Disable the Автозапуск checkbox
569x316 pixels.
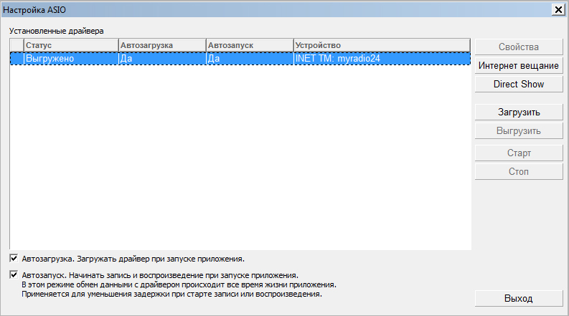(14, 274)
